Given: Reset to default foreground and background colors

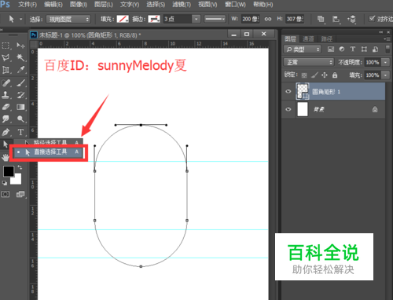Looking at the screenshot, I should click(5, 183).
